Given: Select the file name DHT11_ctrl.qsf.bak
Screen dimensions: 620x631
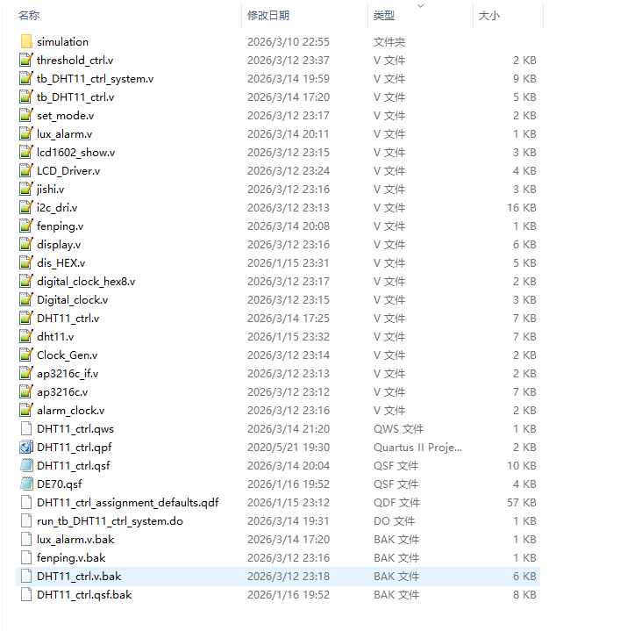Looking at the screenshot, I should (x=84, y=594).
